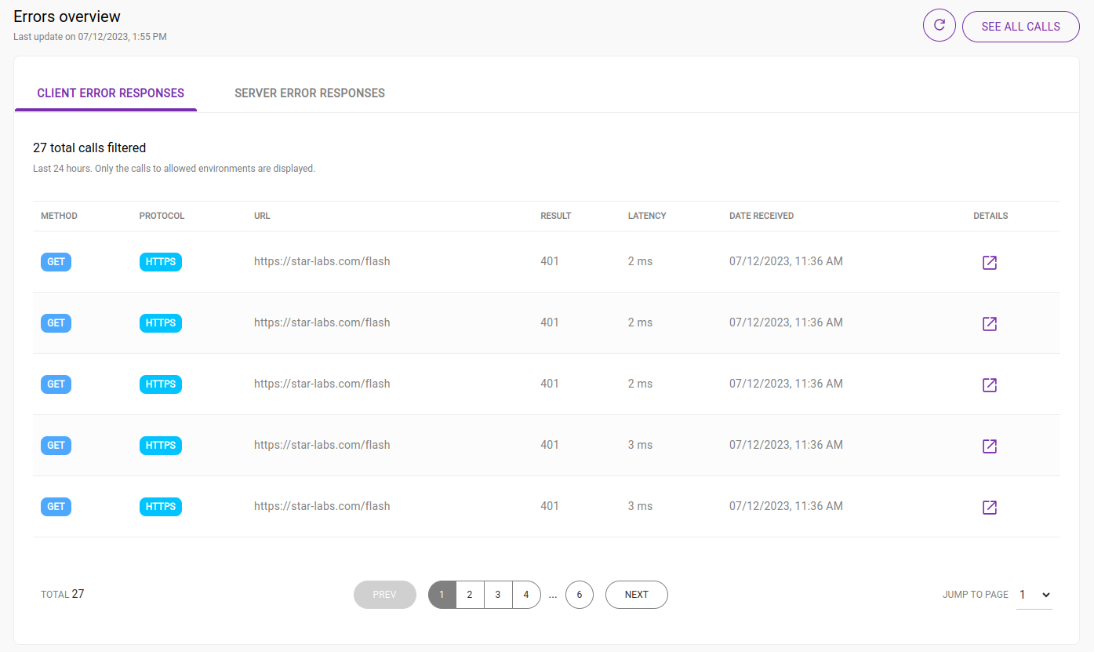The width and height of the screenshot is (1094, 652).
Task: Click the HTTPS protocol badge on second row
Action: pyautogui.click(x=160, y=322)
